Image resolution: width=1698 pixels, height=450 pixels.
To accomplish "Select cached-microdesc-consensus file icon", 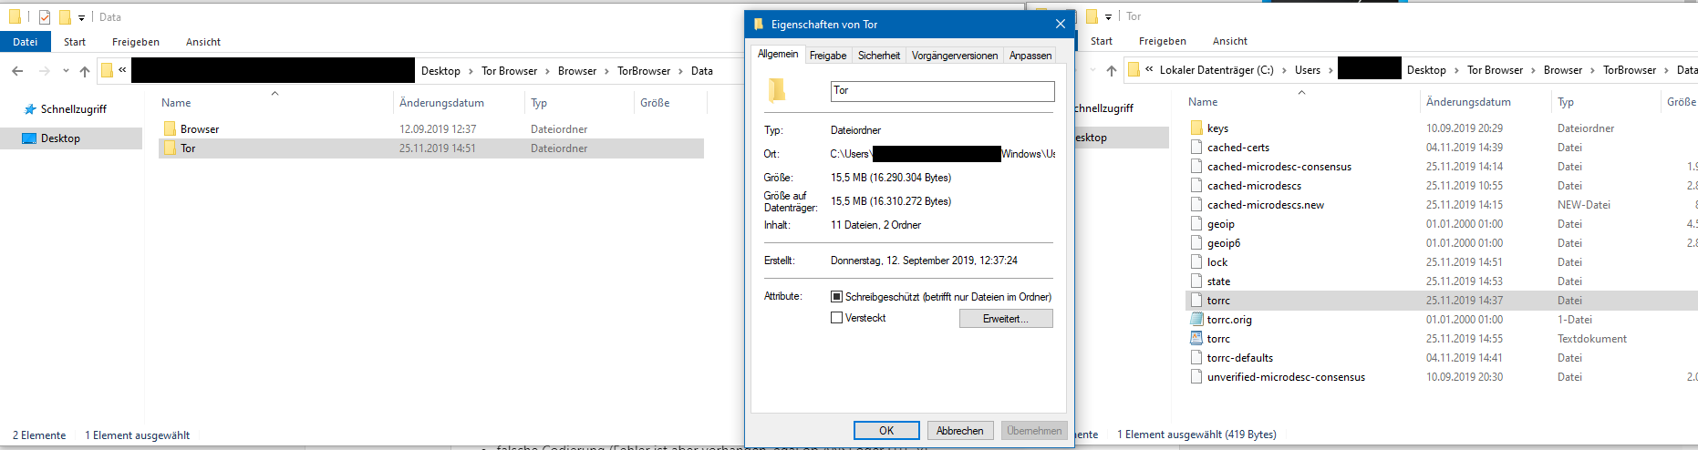I will (x=1196, y=167).
